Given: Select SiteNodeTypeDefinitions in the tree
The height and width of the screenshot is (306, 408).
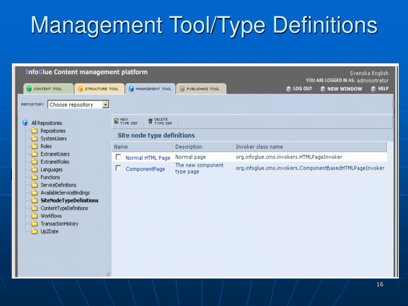Looking at the screenshot, I should (69, 201).
